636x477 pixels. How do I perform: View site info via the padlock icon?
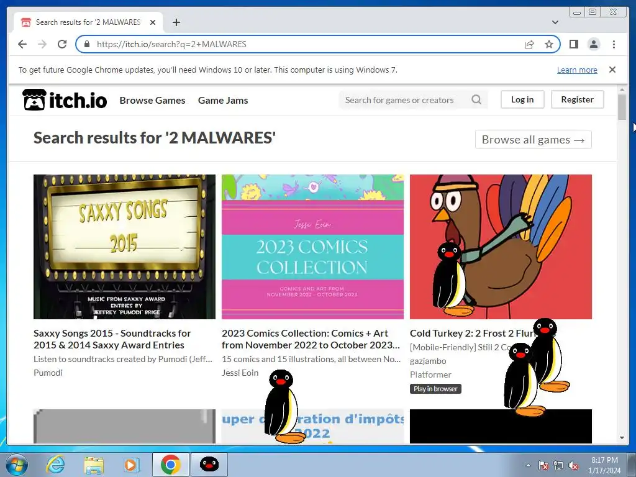(x=86, y=44)
